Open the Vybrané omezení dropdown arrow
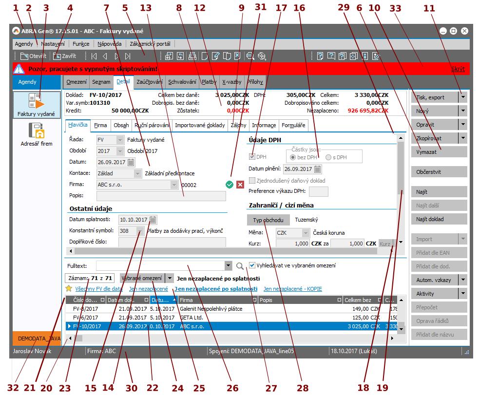This screenshot has width=479, height=395. point(170,278)
